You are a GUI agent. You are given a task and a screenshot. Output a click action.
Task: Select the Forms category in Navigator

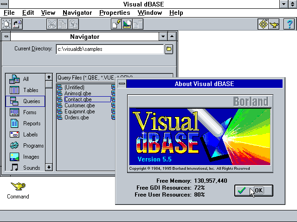coord(25,112)
